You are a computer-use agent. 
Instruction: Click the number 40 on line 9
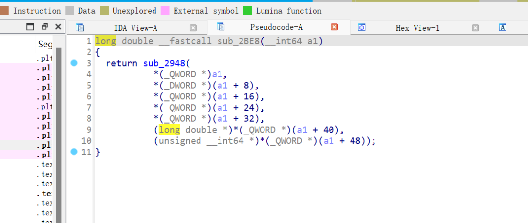(329, 130)
